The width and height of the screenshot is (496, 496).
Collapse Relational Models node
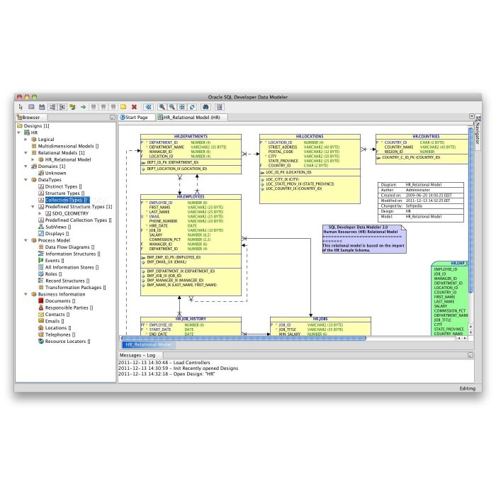[26, 153]
